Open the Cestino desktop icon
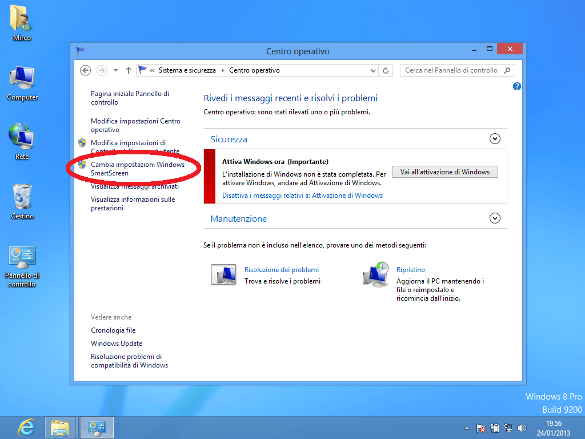Image resolution: width=585 pixels, height=439 pixels. (22, 202)
